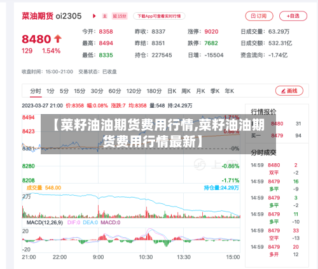Click the 主 main contract badge

[x=105, y=16]
